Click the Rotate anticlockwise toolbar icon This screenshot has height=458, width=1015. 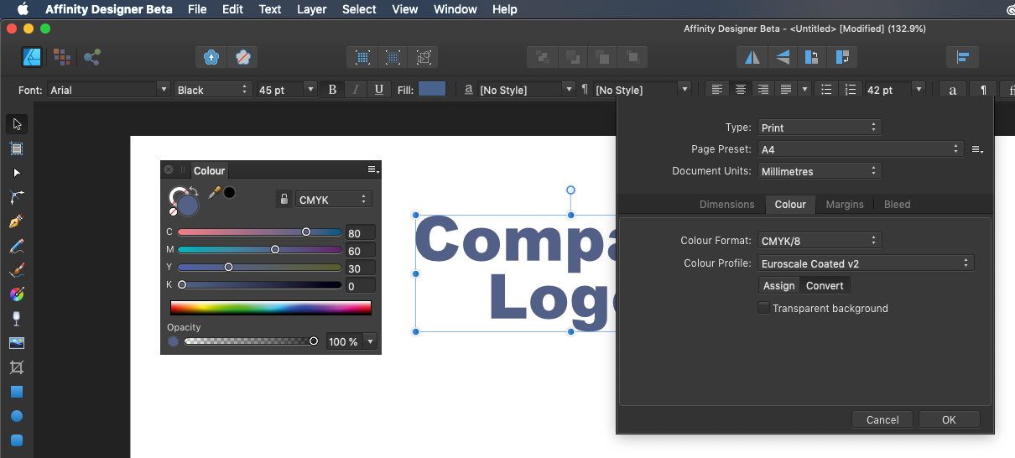pos(811,57)
